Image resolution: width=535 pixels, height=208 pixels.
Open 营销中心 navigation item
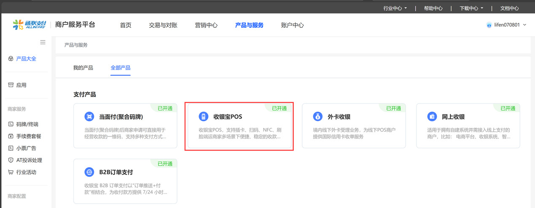(206, 25)
